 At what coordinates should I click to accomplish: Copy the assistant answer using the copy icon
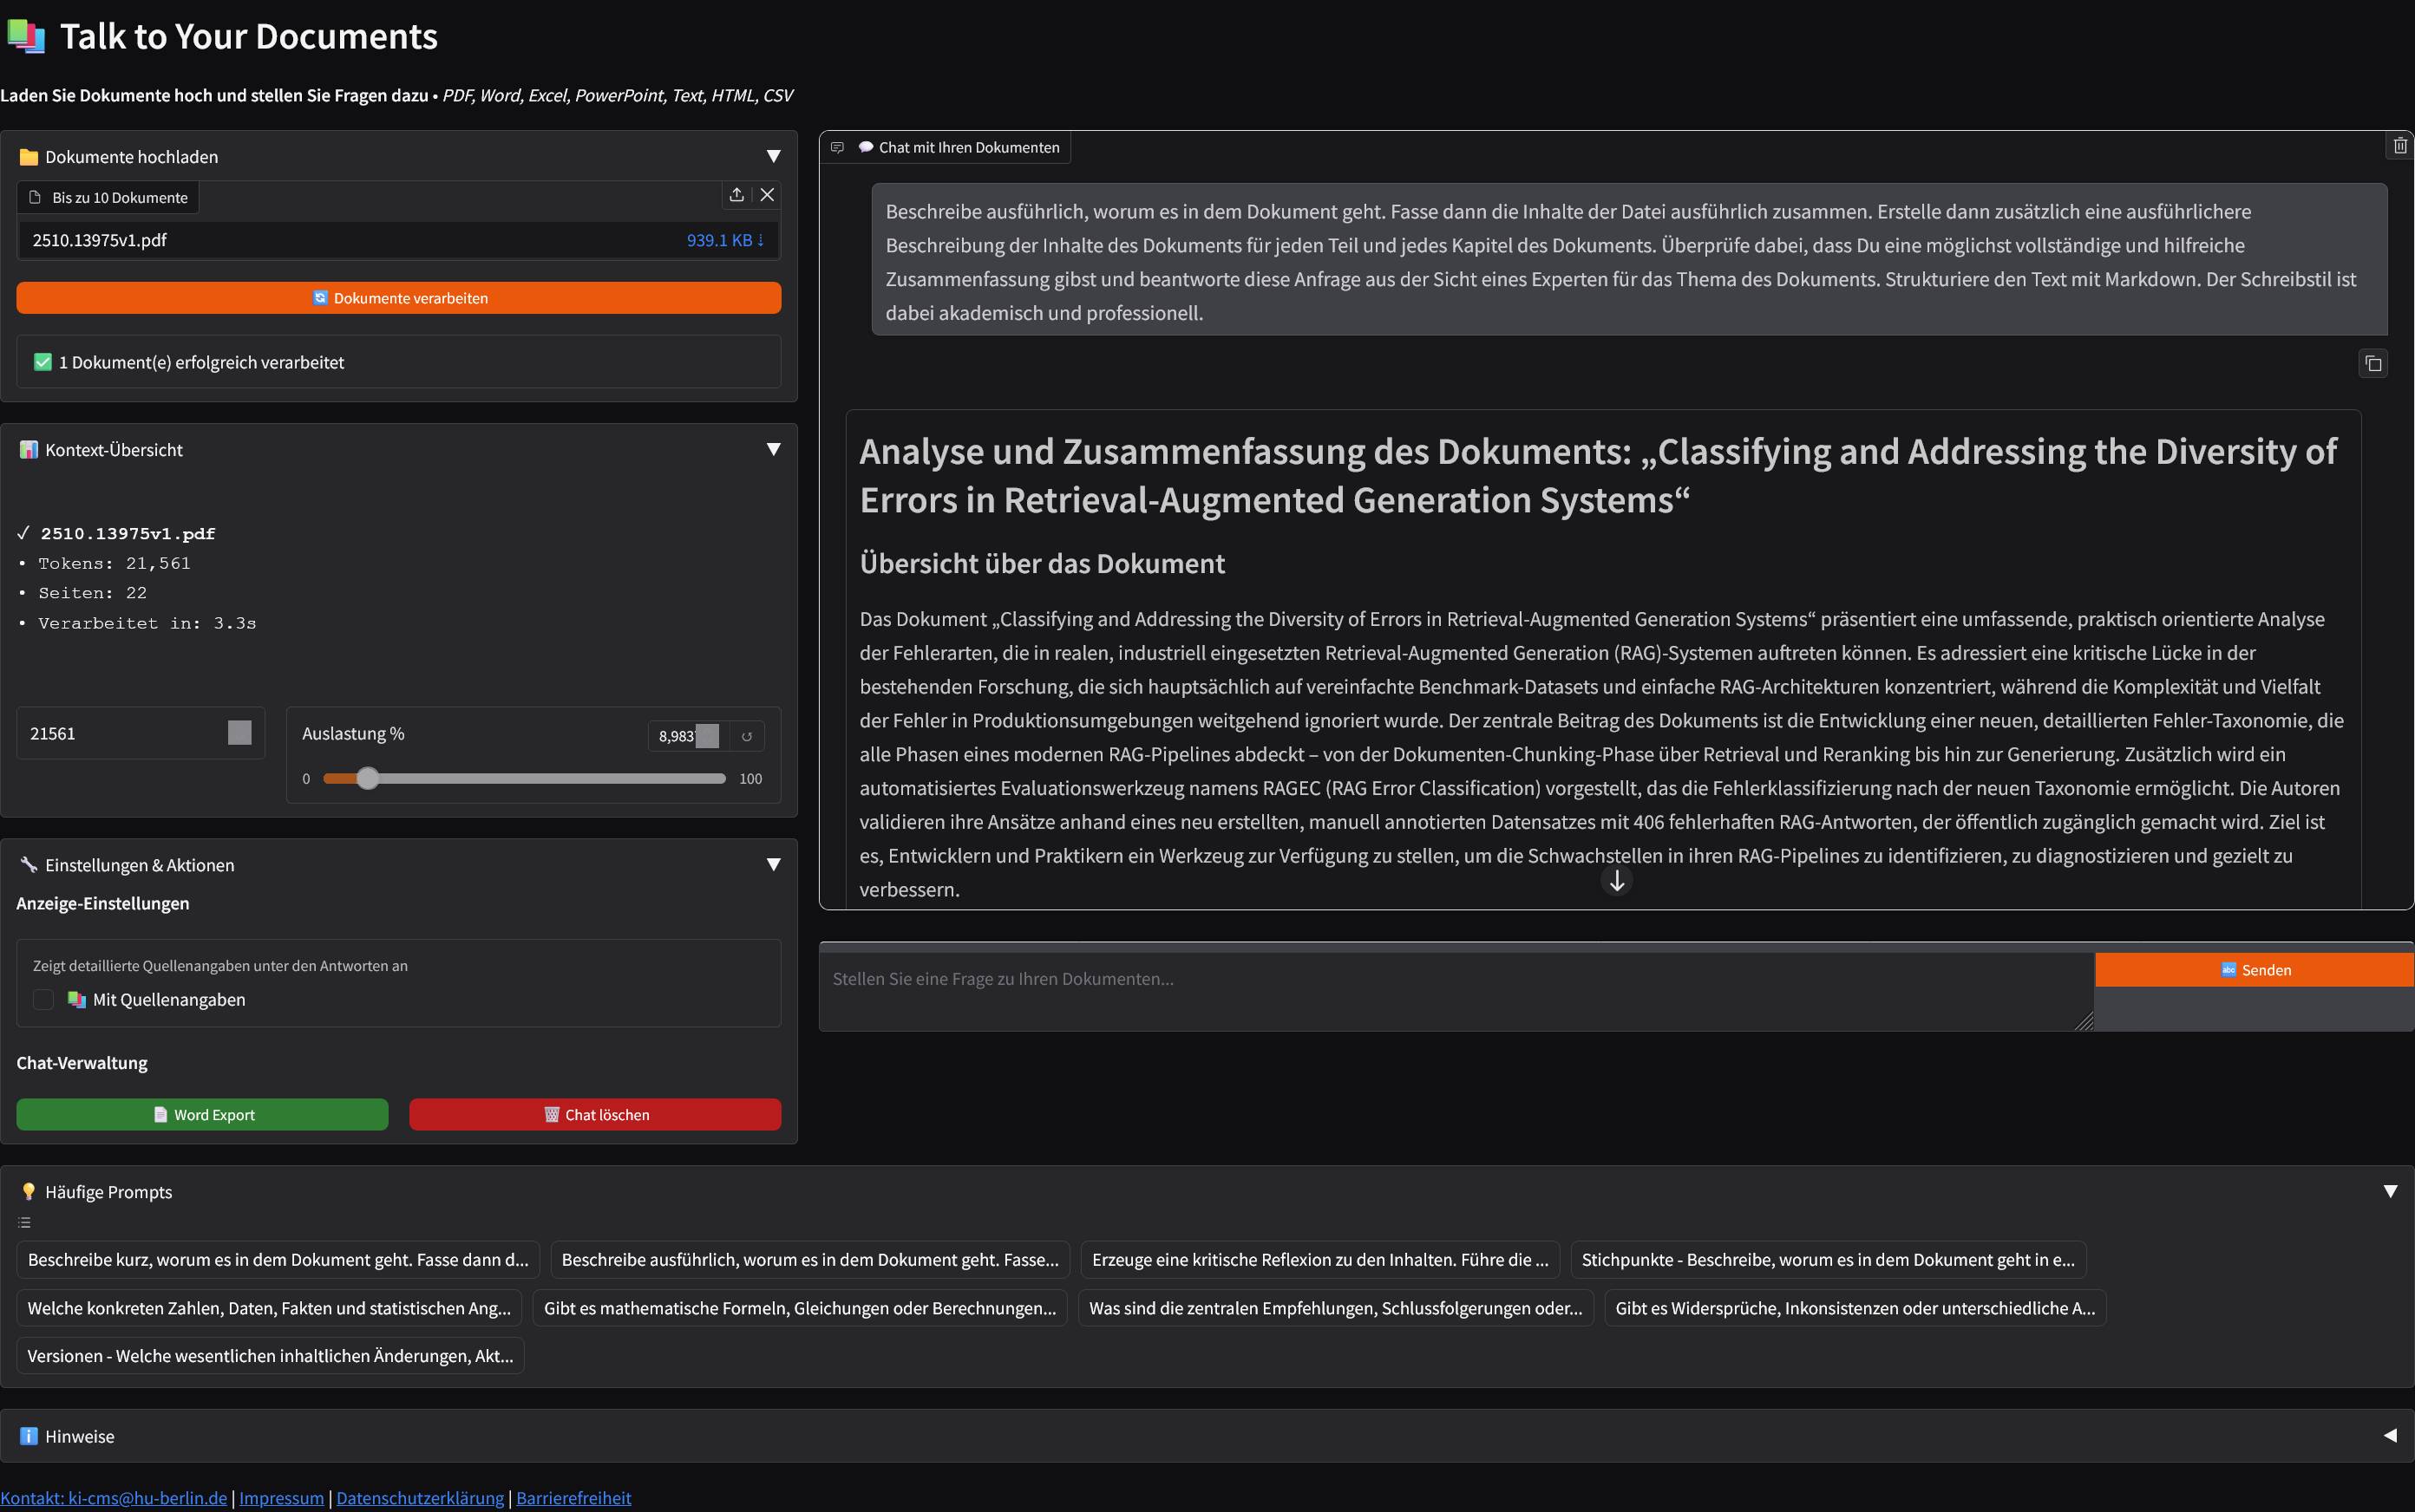[x=2373, y=362]
